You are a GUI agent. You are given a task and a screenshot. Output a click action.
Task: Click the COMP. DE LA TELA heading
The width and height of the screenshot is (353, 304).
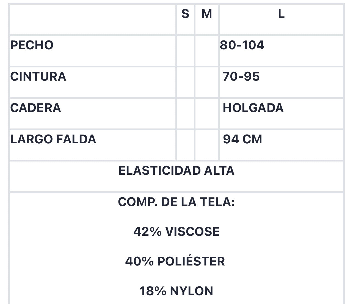[x=176, y=202]
